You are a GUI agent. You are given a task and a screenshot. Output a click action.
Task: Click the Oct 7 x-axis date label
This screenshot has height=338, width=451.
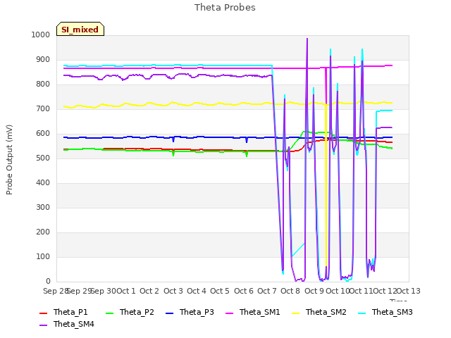pyautogui.click(x=267, y=291)
